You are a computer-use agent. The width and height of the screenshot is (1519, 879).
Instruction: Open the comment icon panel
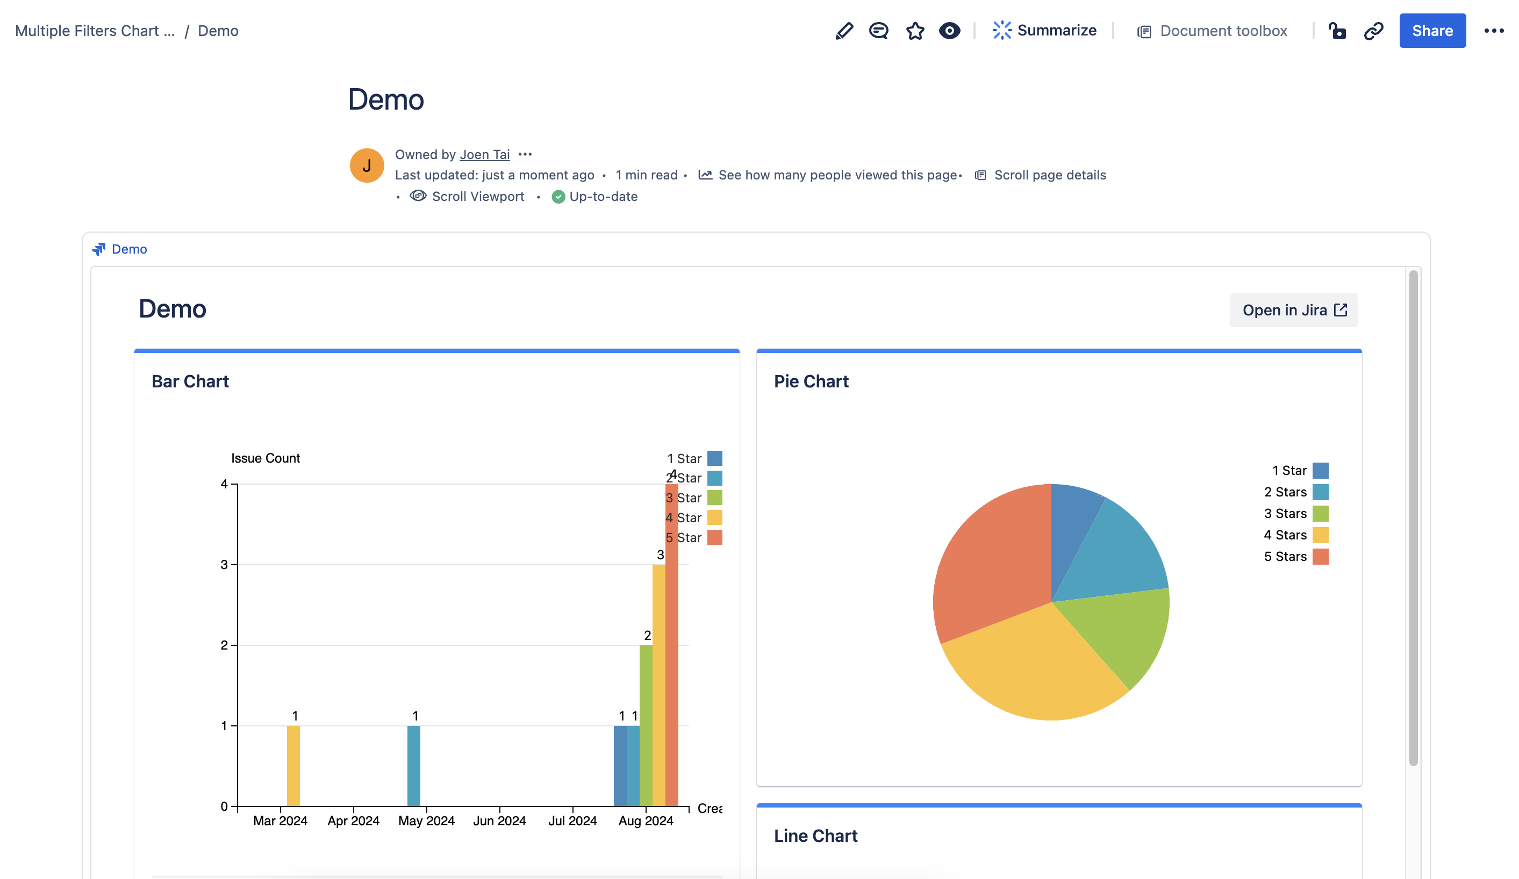[x=877, y=30]
